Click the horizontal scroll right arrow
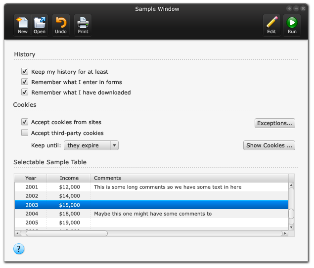Screen dimensions: 314x268 285,233
